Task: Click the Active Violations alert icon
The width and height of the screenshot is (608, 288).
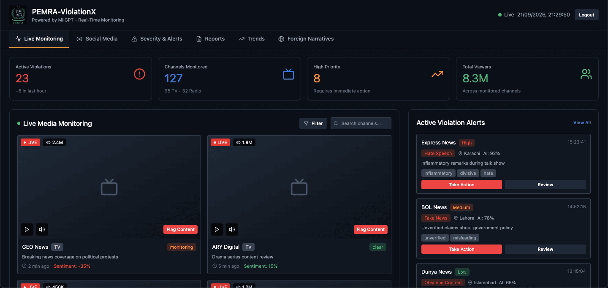Action: (x=139, y=74)
